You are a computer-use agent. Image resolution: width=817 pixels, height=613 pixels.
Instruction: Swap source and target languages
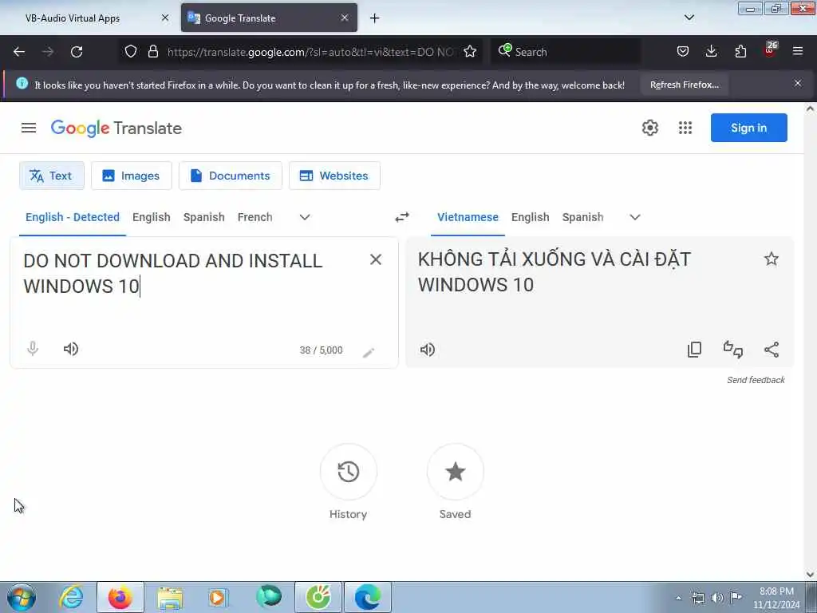click(402, 217)
